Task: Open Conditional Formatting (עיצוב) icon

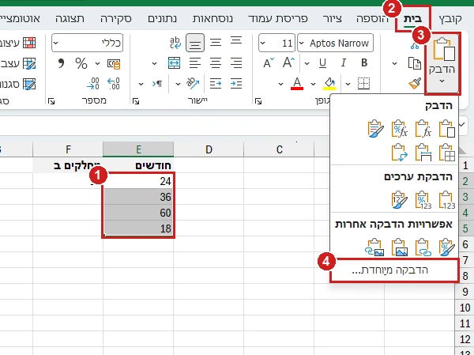Action: (29, 43)
